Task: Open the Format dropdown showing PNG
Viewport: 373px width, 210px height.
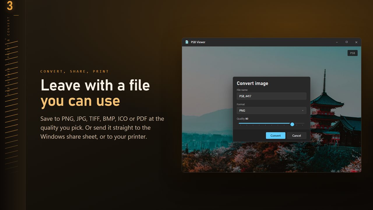Action: click(x=271, y=111)
